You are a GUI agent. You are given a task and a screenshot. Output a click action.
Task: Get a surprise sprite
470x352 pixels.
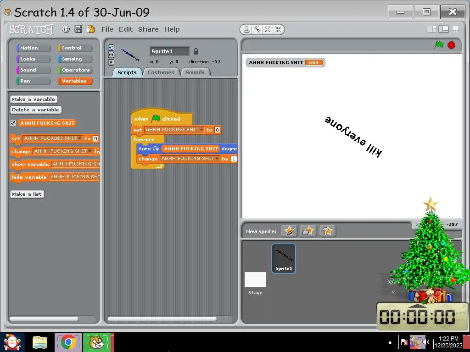(x=327, y=231)
